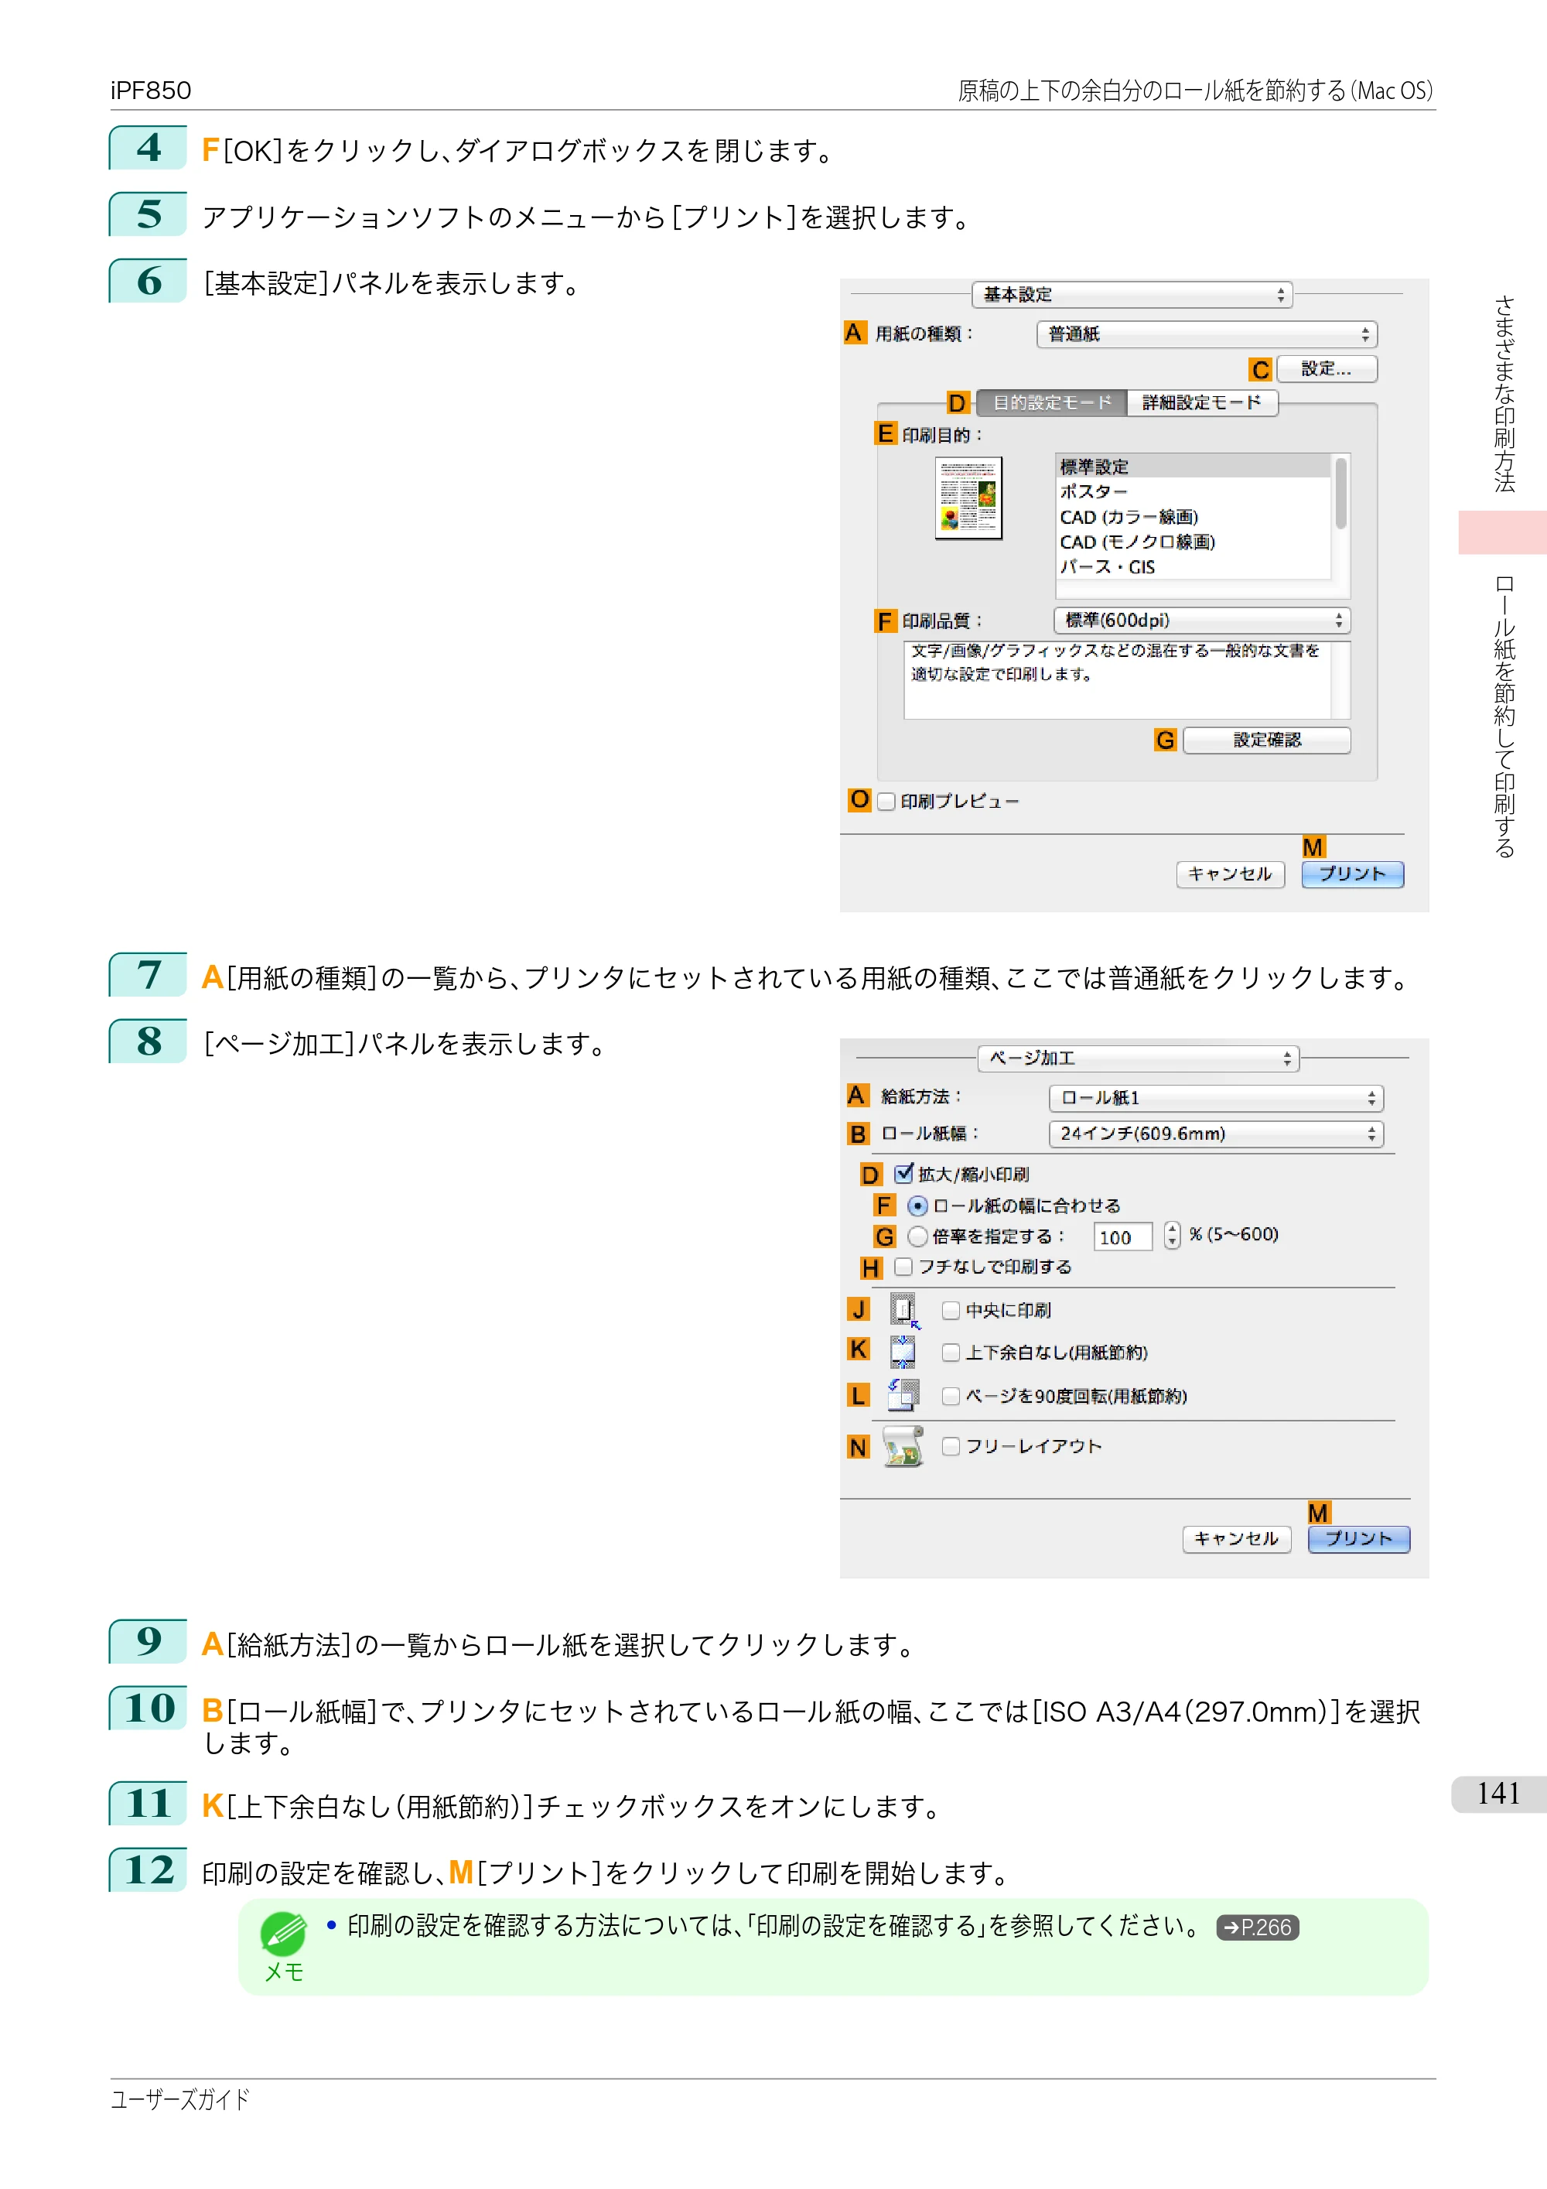The height and width of the screenshot is (2189, 1547).
Task: Click the 設定... button for paper type
Action: click(x=1326, y=369)
